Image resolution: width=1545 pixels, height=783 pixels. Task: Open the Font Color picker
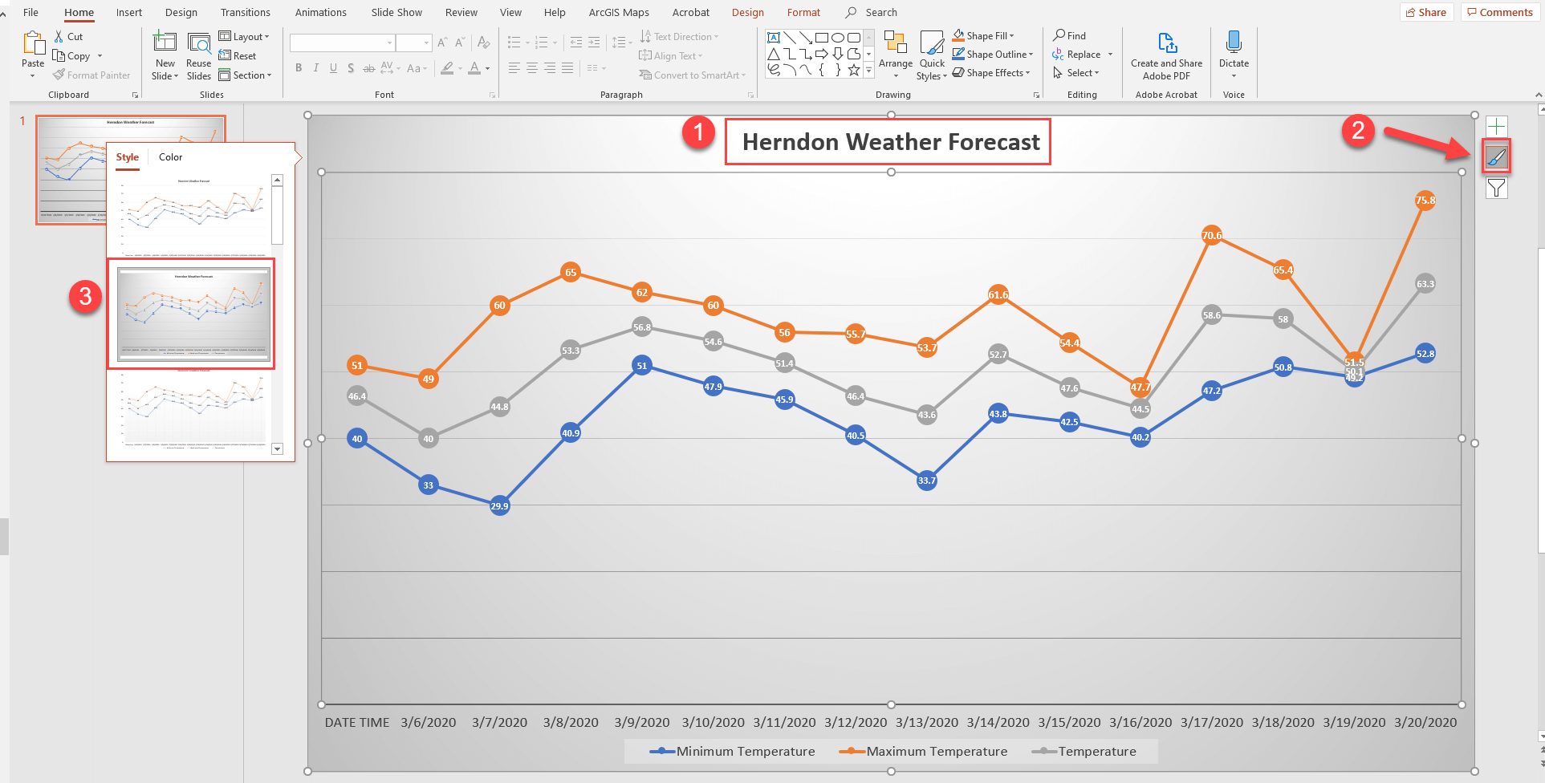(475, 68)
